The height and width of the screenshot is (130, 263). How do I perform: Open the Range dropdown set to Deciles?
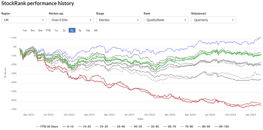pyautogui.click(x=119, y=20)
